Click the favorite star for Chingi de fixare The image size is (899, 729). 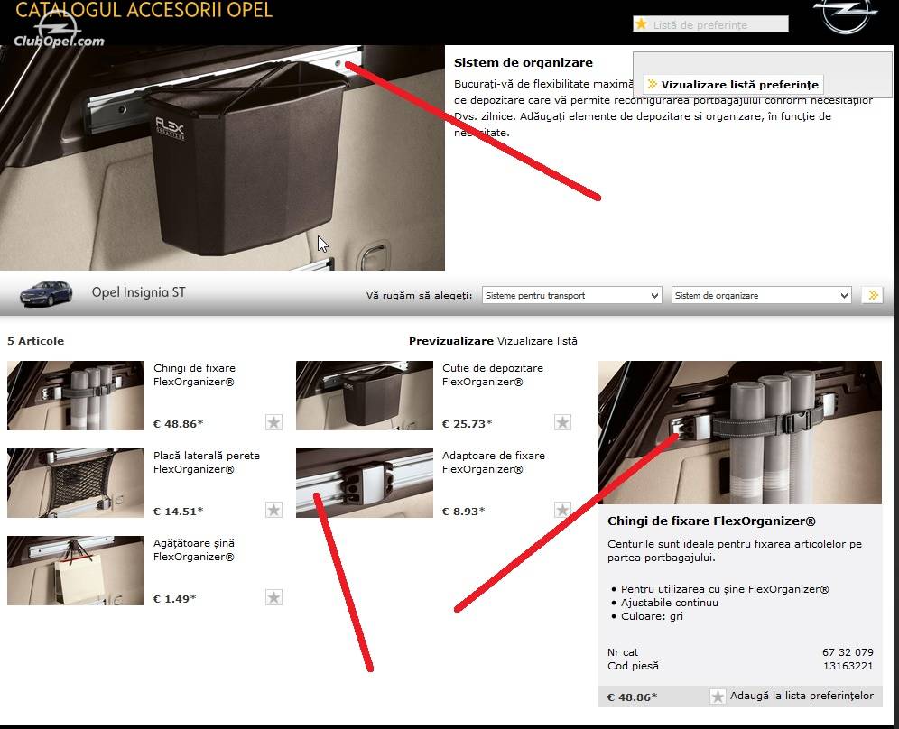coord(274,422)
